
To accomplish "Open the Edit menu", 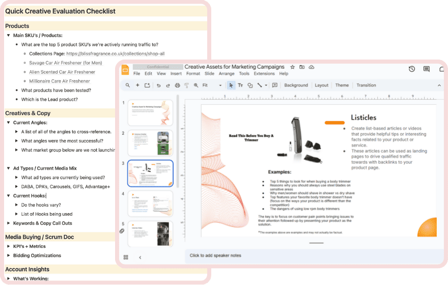I will pyautogui.click(x=148, y=74).
